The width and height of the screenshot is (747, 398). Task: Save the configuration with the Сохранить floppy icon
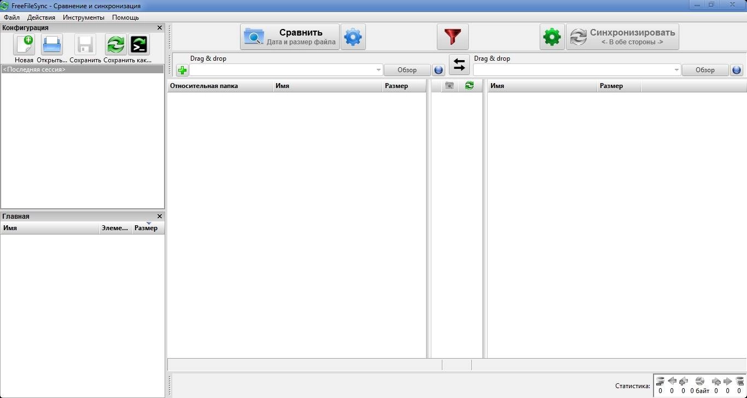85,44
